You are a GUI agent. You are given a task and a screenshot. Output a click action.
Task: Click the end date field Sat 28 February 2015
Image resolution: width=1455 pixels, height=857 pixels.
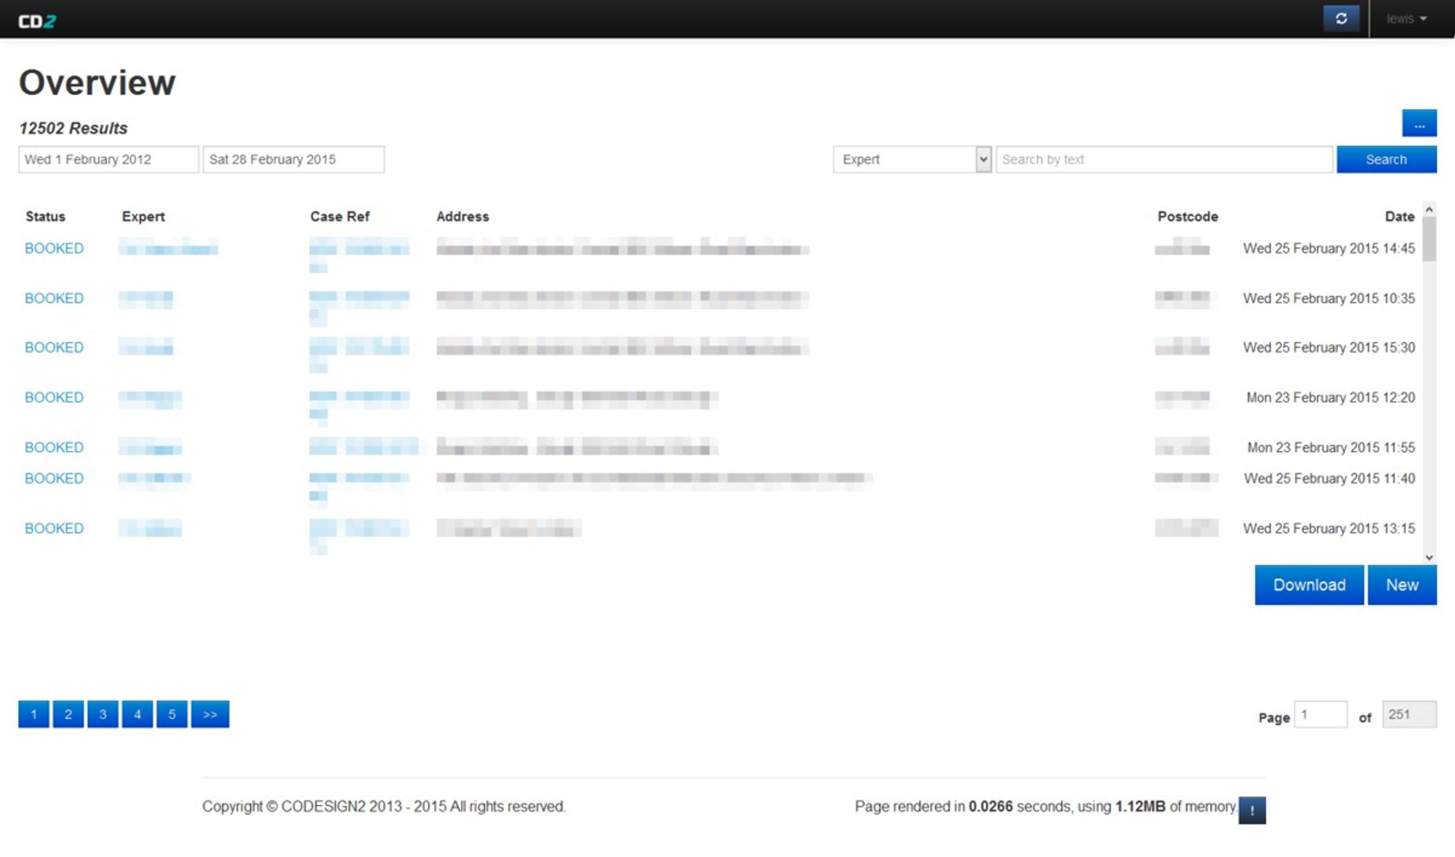coord(293,159)
